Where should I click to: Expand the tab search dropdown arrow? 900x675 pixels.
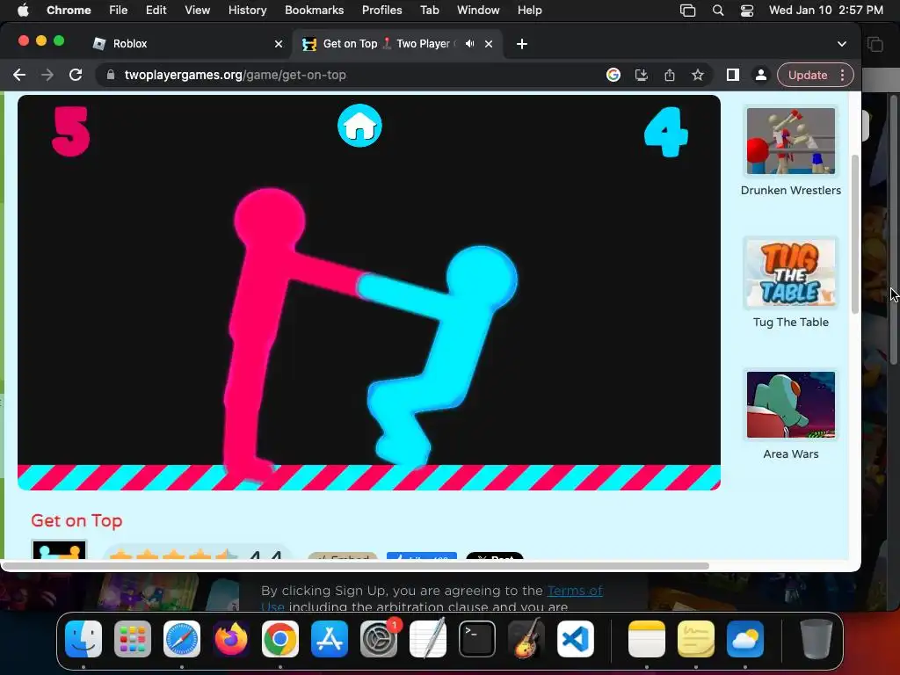(841, 44)
